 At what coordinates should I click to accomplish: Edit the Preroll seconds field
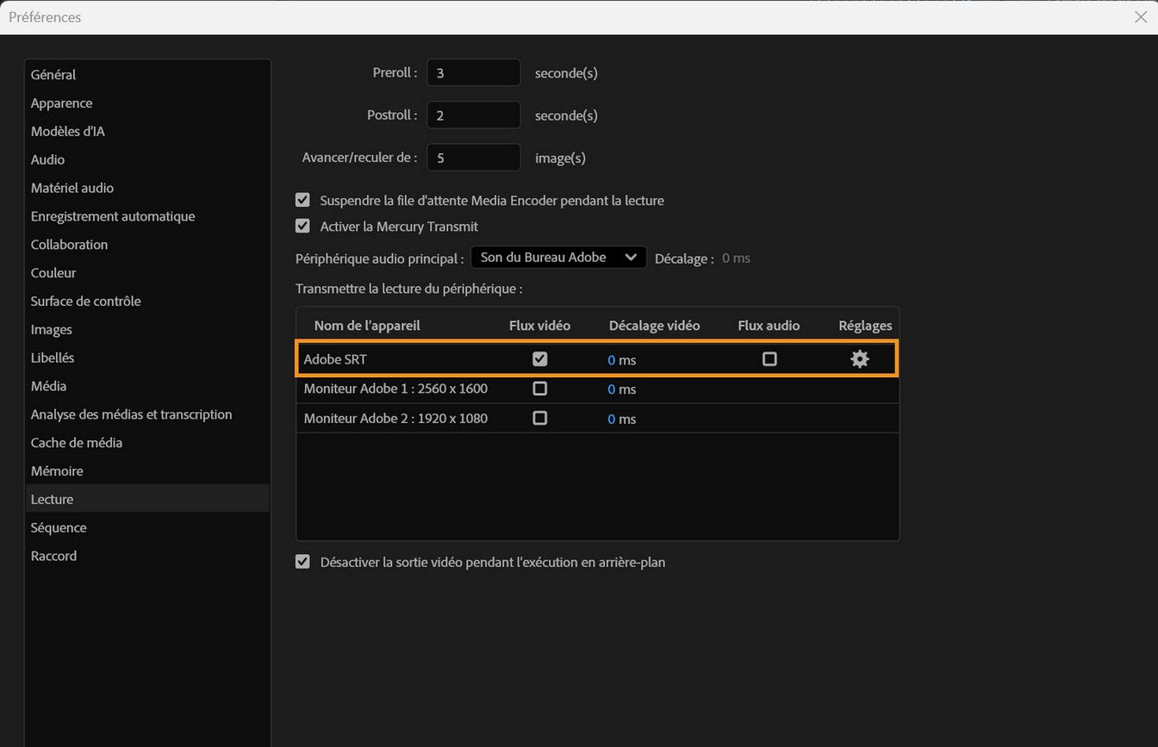pyautogui.click(x=473, y=72)
